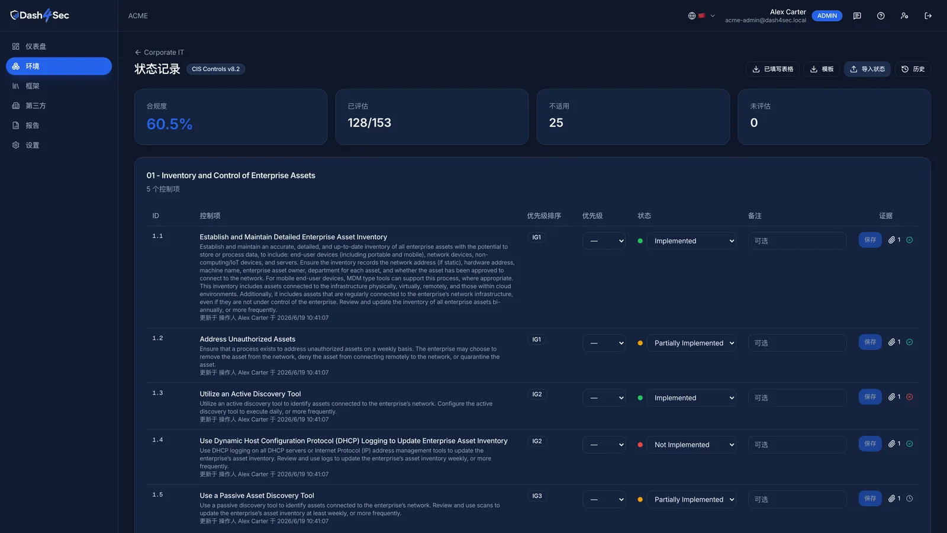Save control 1.1 with 保存
The image size is (947, 533).
(870, 240)
